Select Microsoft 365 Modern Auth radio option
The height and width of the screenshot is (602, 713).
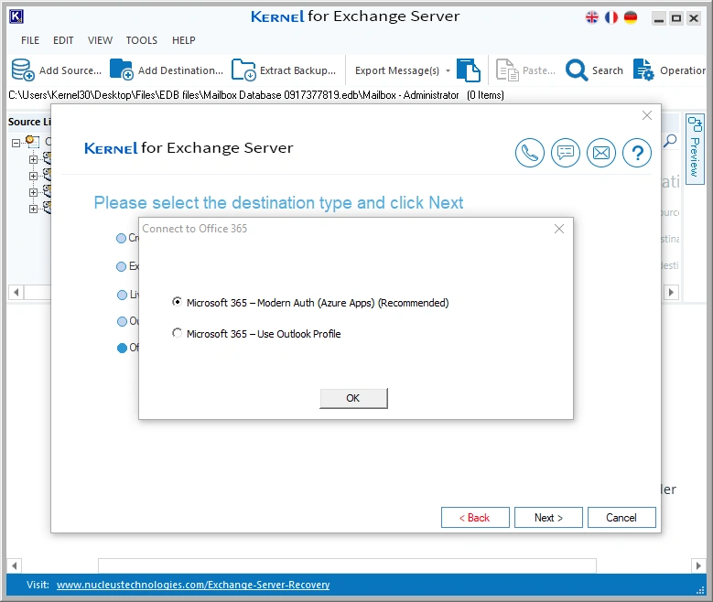point(177,302)
